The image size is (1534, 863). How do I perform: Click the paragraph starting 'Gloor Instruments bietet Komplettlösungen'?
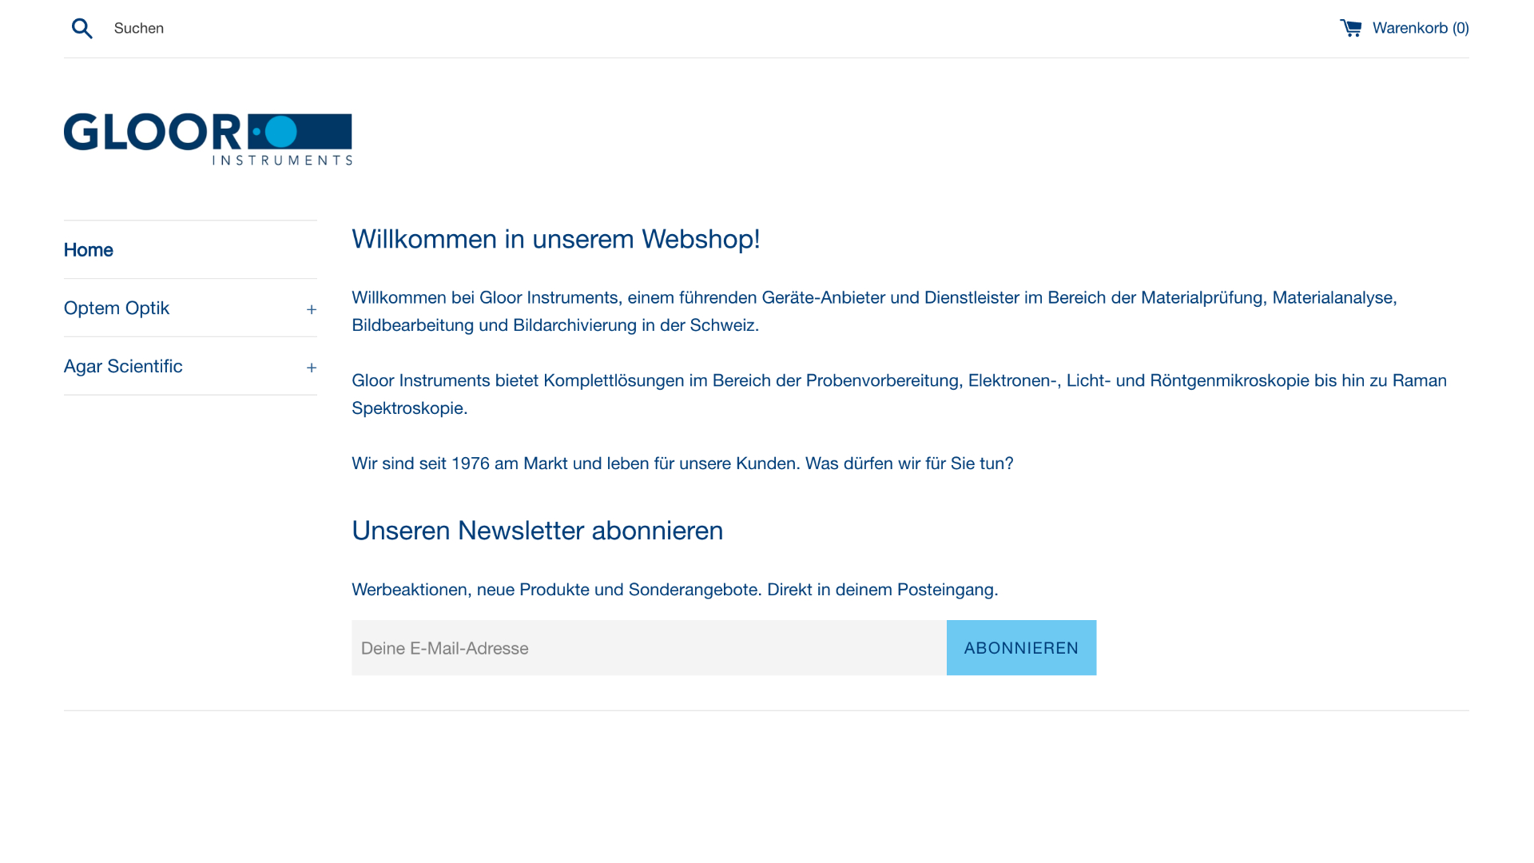[x=900, y=394]
